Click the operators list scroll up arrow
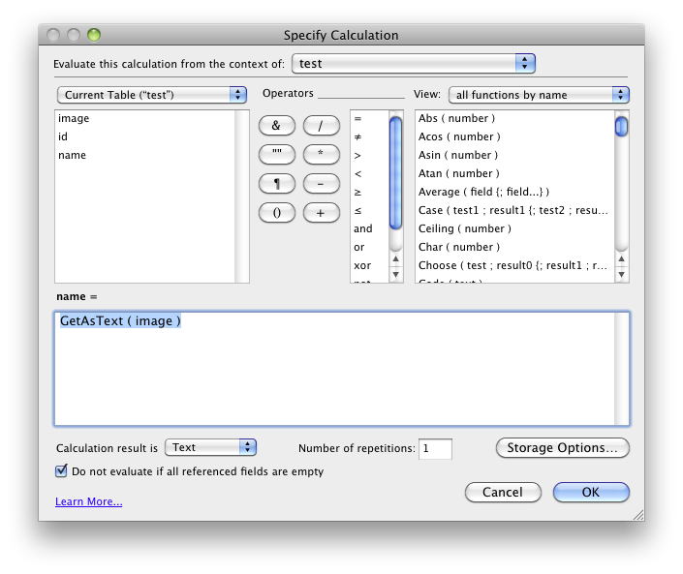 pyautogui.click(x=395, y=259)
